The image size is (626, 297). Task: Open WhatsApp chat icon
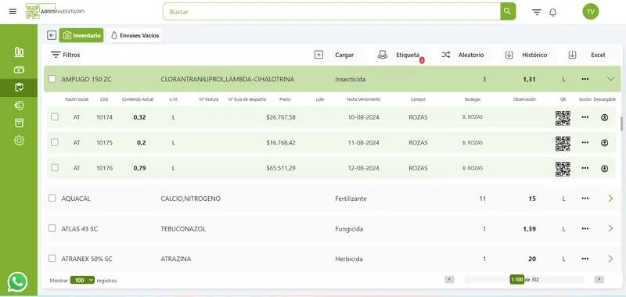pos(17,282)
